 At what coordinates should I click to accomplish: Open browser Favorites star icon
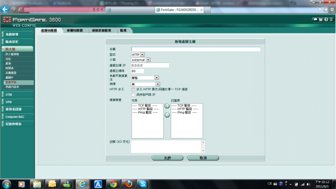[x=326, y=9]
